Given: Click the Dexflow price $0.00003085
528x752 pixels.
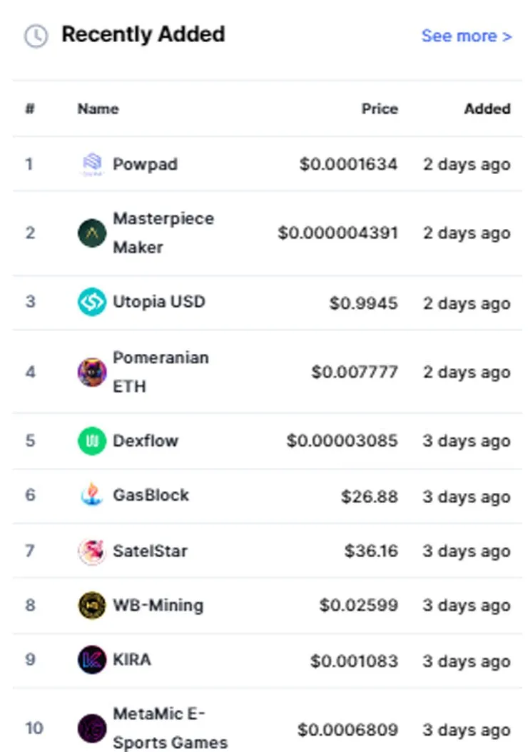Looking at the screenshot, I should pos(342,441).
